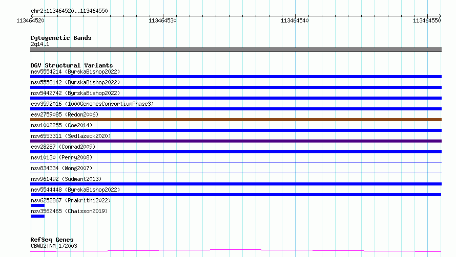The width and height of the screenshot is (456, 257).
Task: Open gene CBWD2|NM_172003
Action: click(54, 246)
